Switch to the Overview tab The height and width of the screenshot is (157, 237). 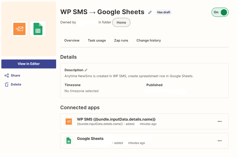point(72,40)
